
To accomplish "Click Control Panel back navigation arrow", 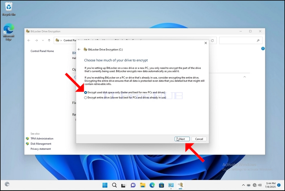I will point(29,40).
